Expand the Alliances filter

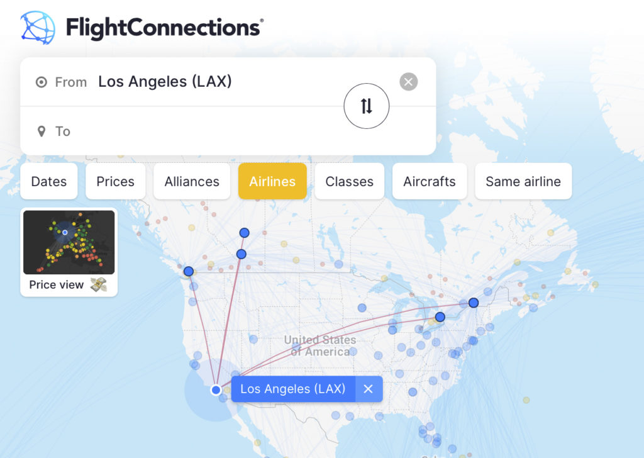[x=192, y=181]
